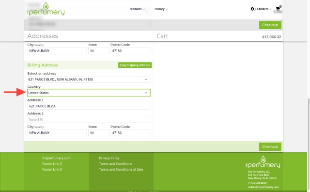Open Footer Link 2

coord(52,164)
